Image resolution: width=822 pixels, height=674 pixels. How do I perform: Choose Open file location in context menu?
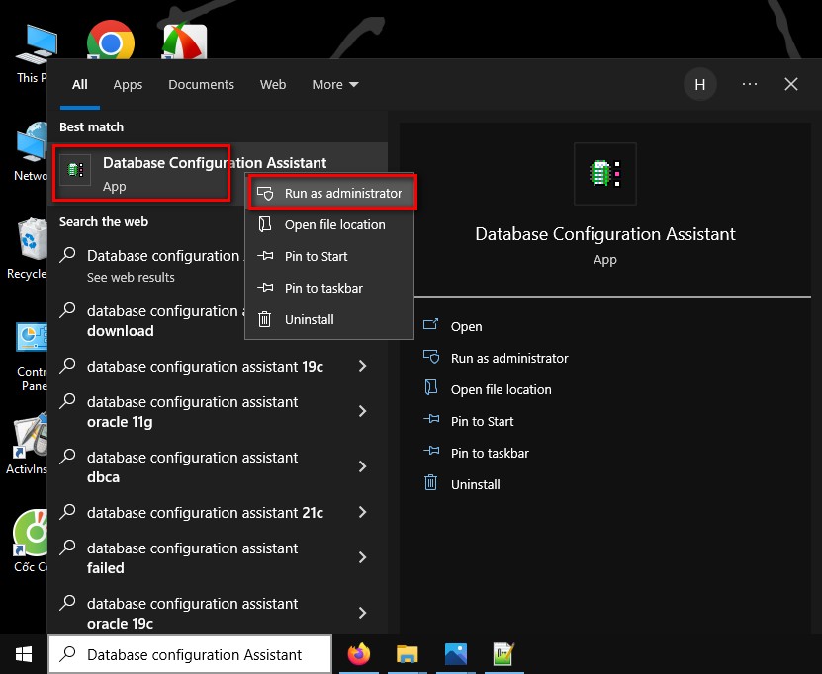point(329,224)
